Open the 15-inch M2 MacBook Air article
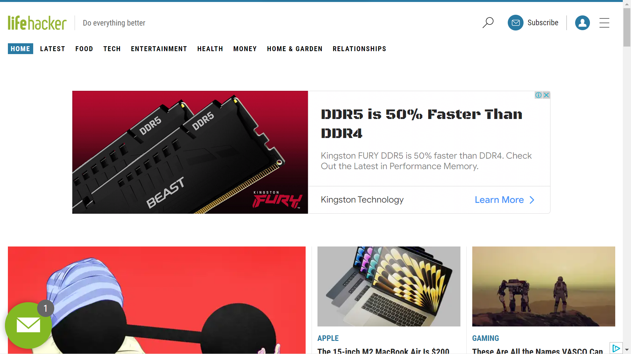The height and width of the screenshot is (354, 631). point(383,351)
